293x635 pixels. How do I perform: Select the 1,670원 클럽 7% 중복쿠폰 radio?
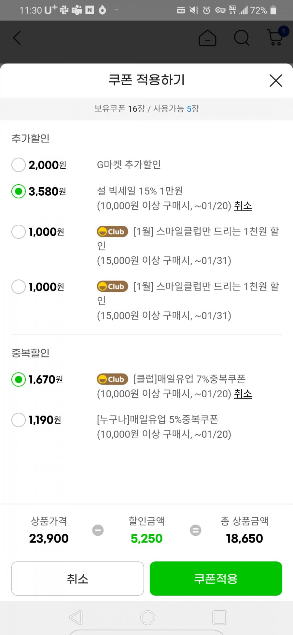19,379
